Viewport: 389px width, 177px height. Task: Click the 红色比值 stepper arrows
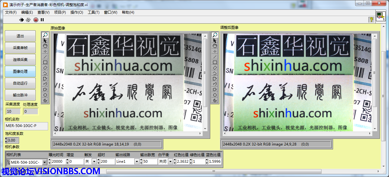click(175, 162)
